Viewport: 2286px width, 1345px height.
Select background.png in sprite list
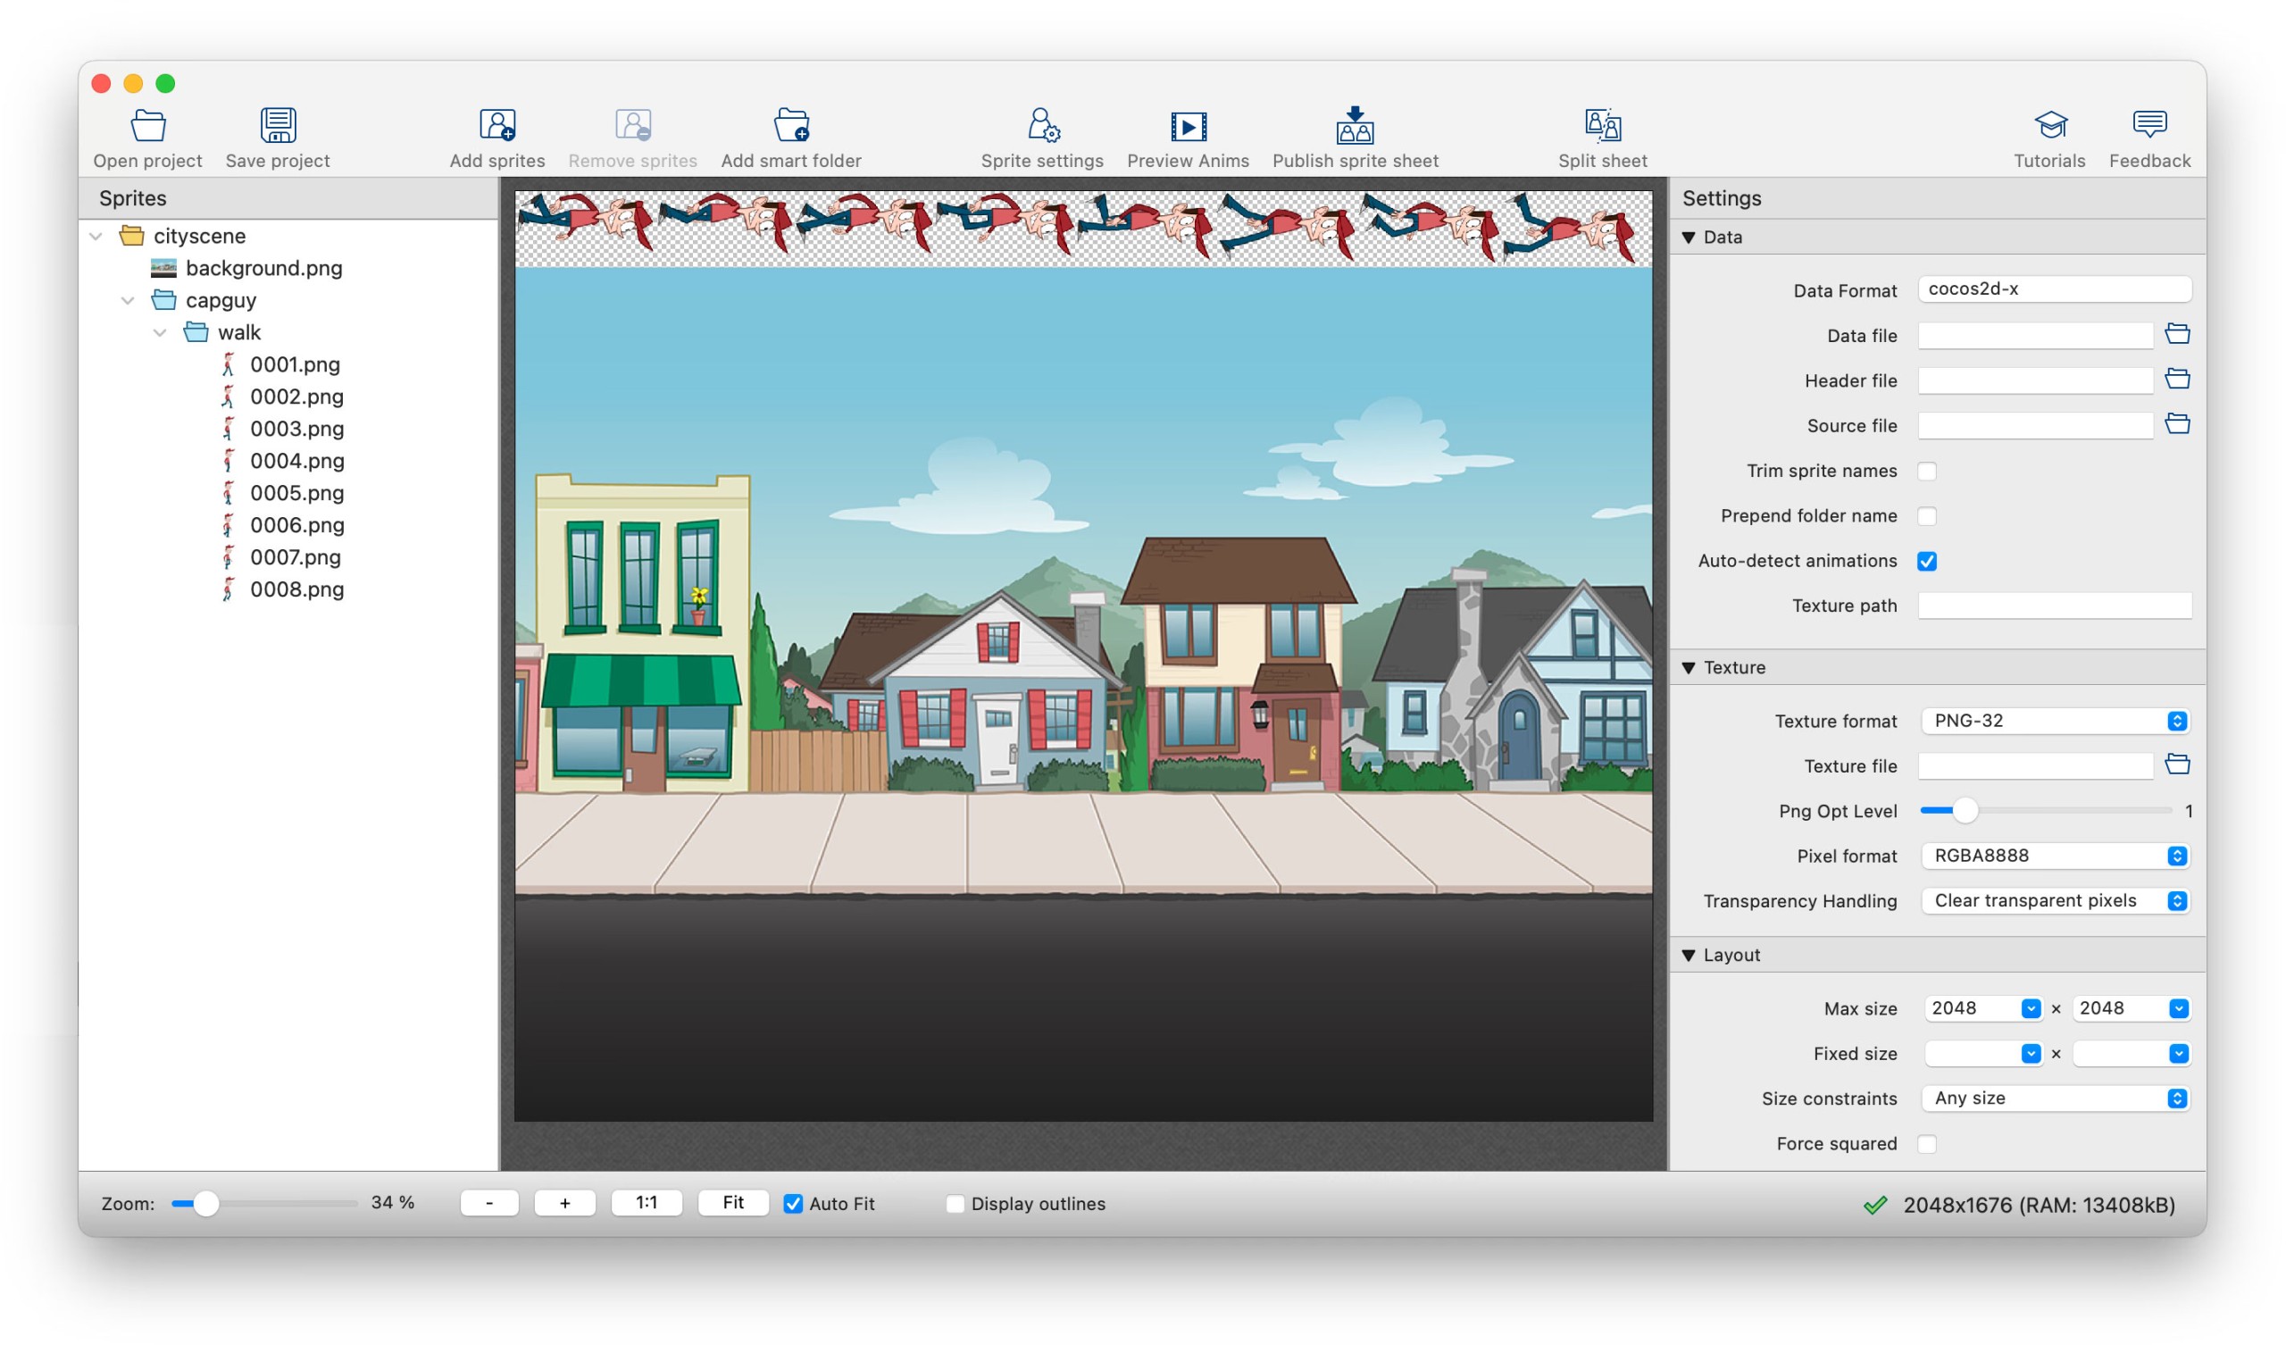click(263, 268)
